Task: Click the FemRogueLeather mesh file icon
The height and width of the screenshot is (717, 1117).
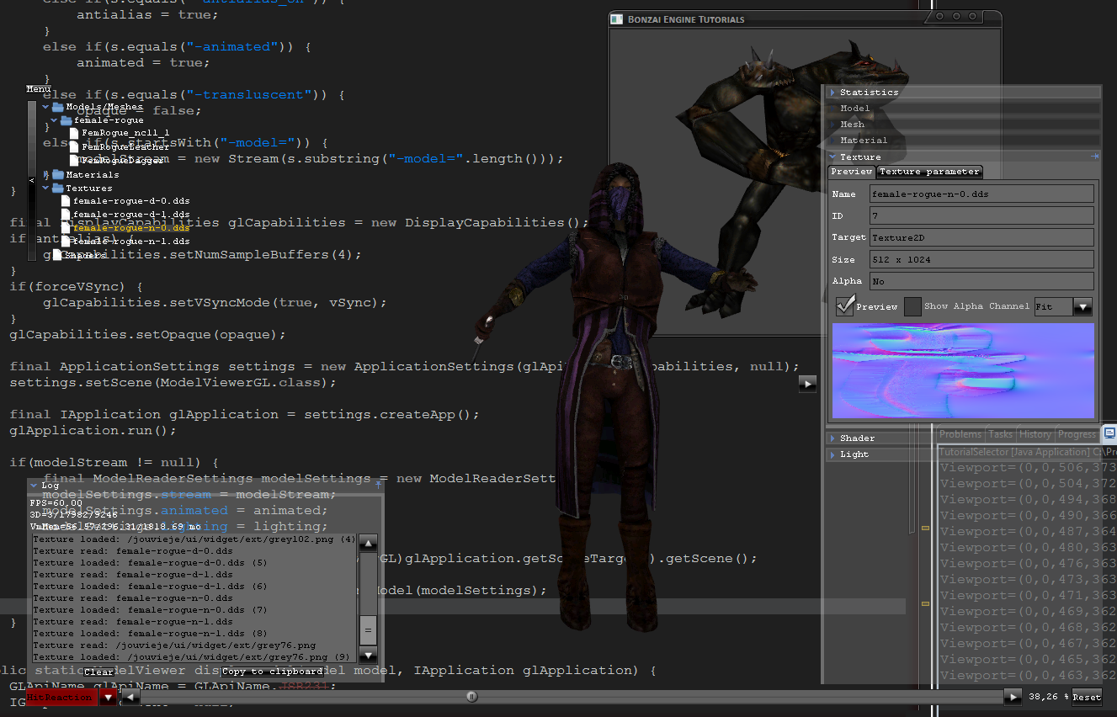Action: point(74,146)
